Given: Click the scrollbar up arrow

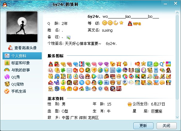Looking at the screenshot, I should tap(177, 12).
